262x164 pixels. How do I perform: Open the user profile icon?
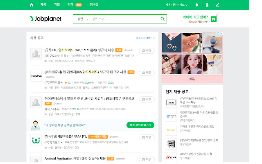pos(207,5)
